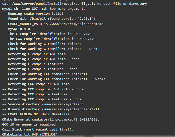Click the green segment in the bottom bar
175x137 pixels.
click(89, 136)
